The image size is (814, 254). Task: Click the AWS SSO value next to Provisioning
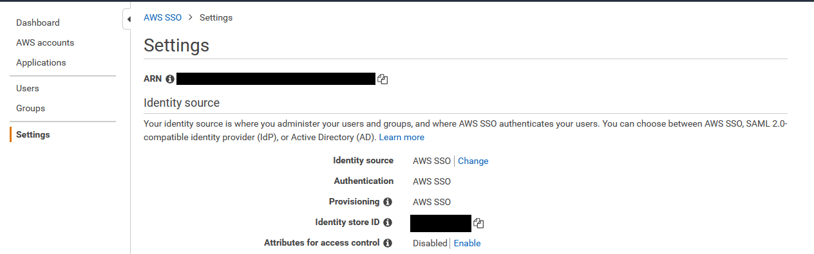(431, 202)
